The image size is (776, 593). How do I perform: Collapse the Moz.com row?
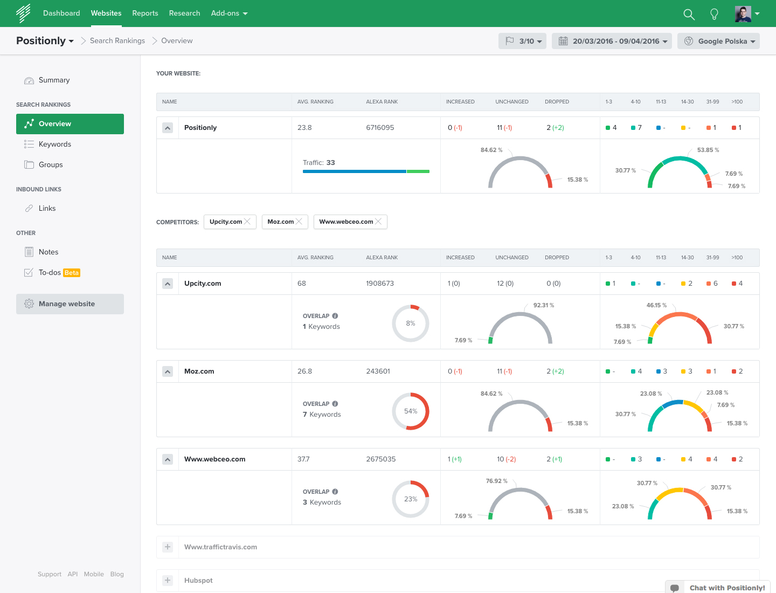(x=168, y=371)
